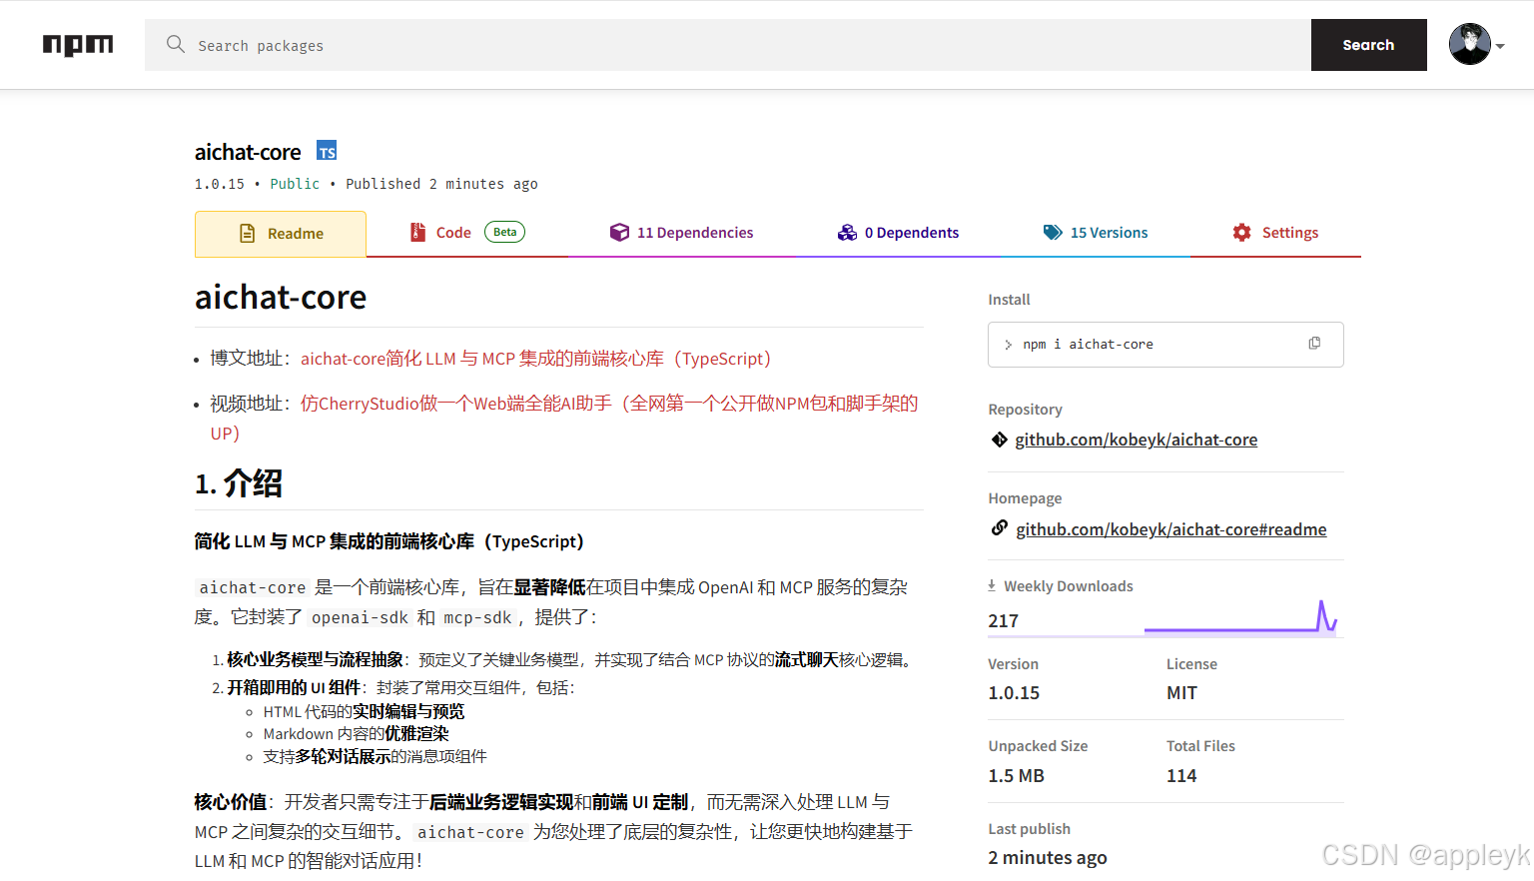
Task: Click the 核心价值 bold text
Action: [231, 802]
